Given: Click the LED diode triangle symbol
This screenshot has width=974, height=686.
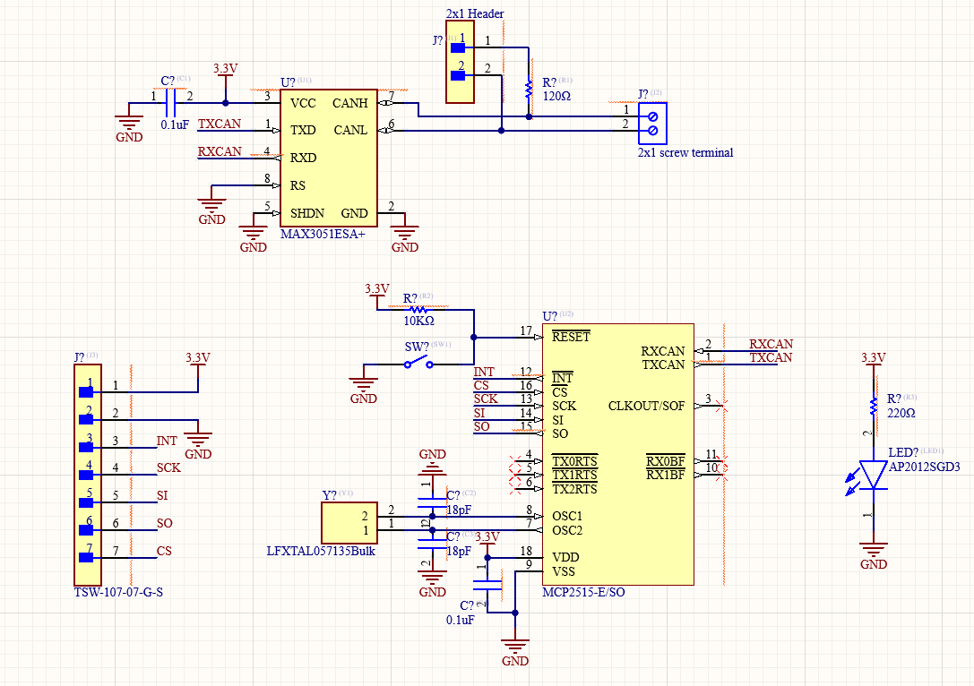Looking at the screenshot, I should point(874,475).
